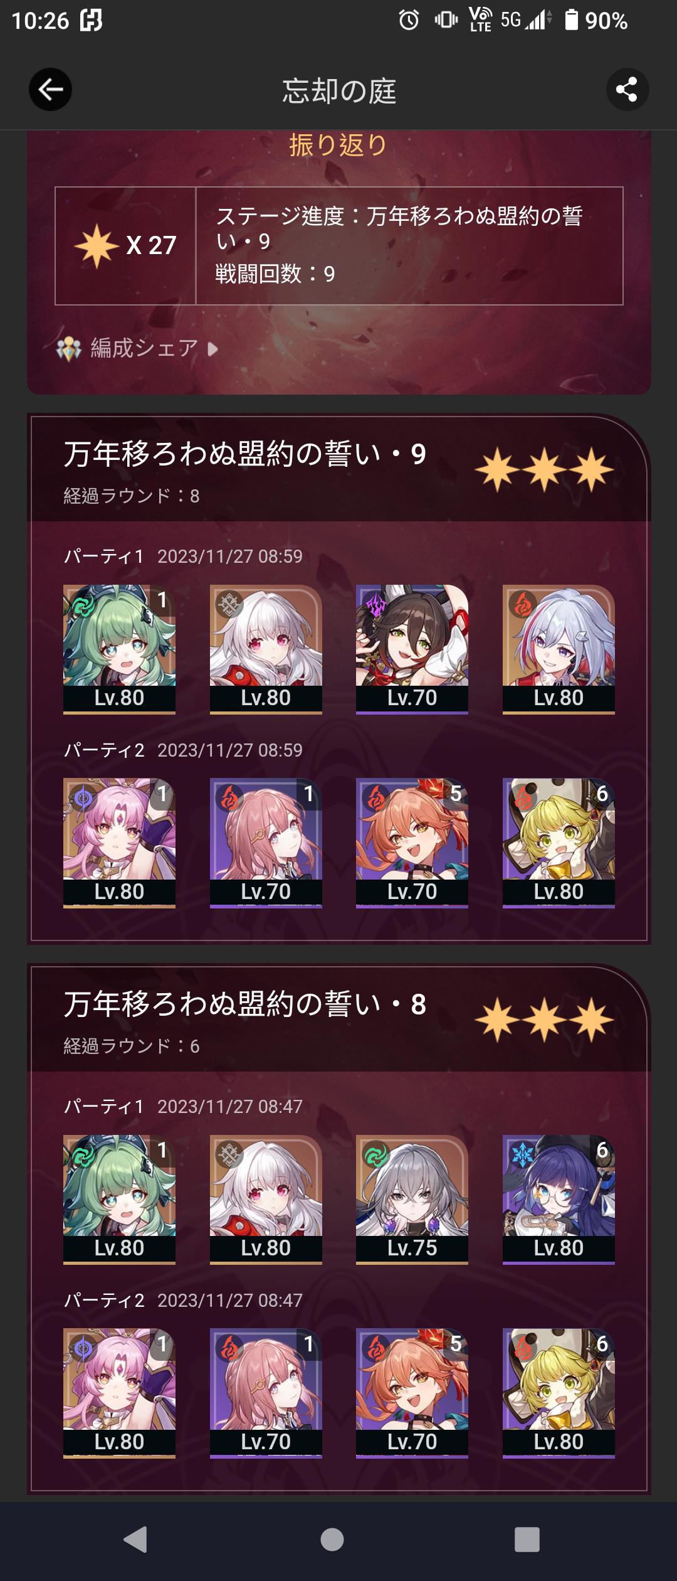Open the share icon at top right
The width and height of the screenshot is (677, 1581).
(x=627, y=90)
